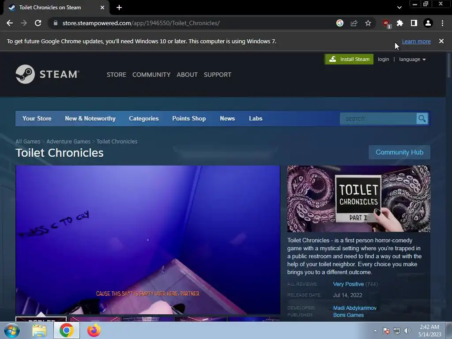Viewport: 452px width, 339px height.
Task: Open the COMMUNITY menu
Action: 151,75
